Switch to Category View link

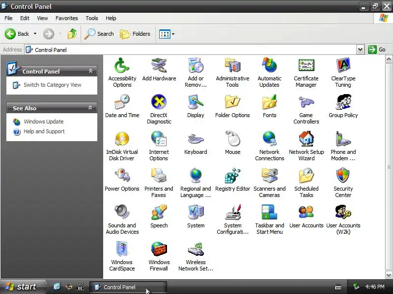(53, 85)
